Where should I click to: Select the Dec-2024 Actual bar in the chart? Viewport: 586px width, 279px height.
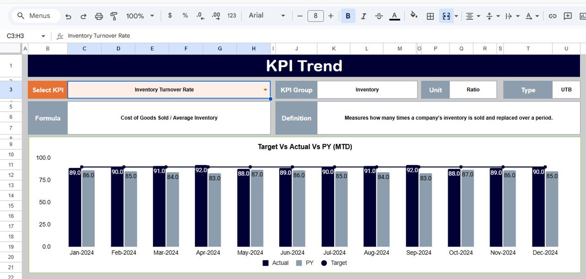538,208
